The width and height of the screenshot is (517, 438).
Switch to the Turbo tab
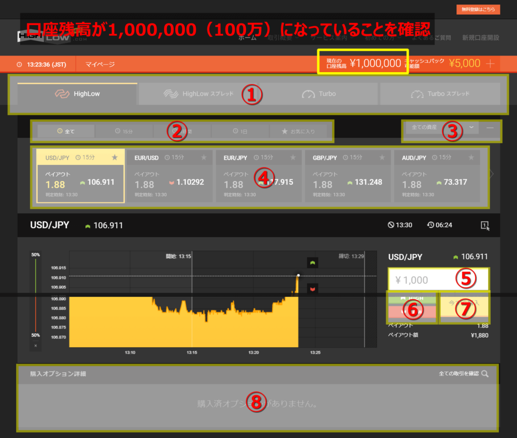319,94
